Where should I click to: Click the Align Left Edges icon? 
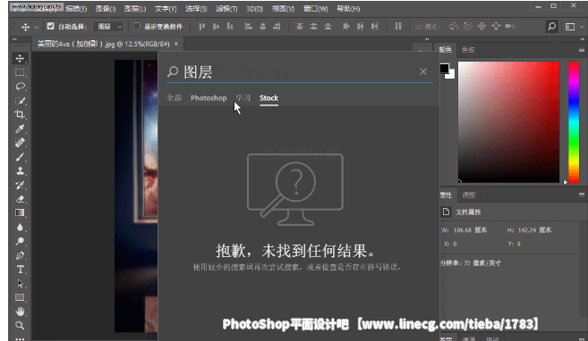coord(248,26)
